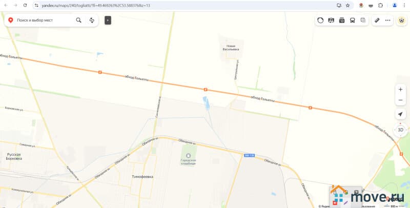Screen dimensions: 410x208
Task: Click the traffic layer icon
Action: coord(320,20)
